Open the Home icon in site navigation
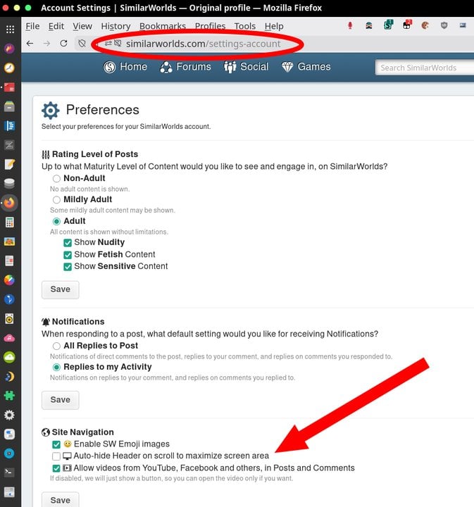The width and height of the screenshot is (474, 507). tap(109, 68)
